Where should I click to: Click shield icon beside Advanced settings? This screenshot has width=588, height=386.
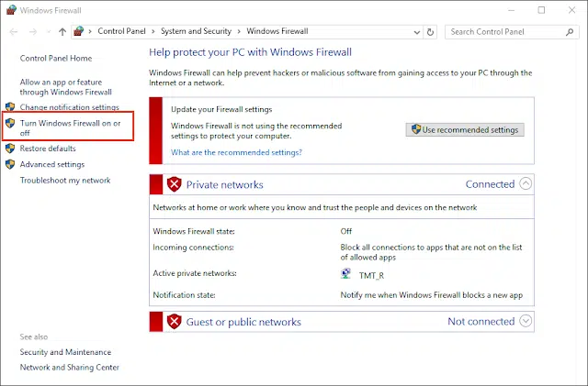pyautogui.click(x=10, y=164)
